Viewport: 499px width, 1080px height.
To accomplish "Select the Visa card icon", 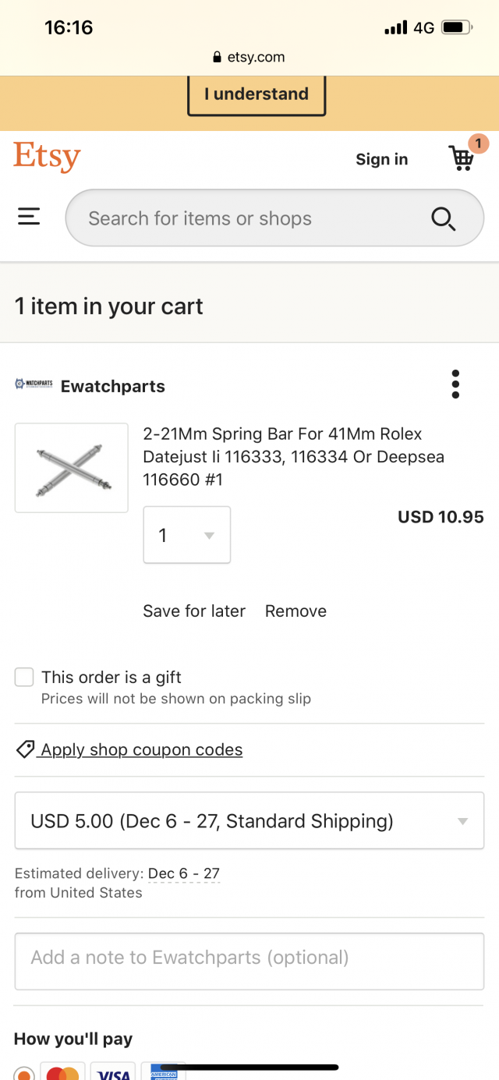I will (113, 1071).
